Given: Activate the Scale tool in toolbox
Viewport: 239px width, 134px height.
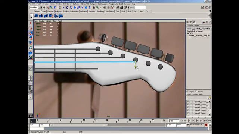Looking at the screenshot, I should click(x=31, y=43).
